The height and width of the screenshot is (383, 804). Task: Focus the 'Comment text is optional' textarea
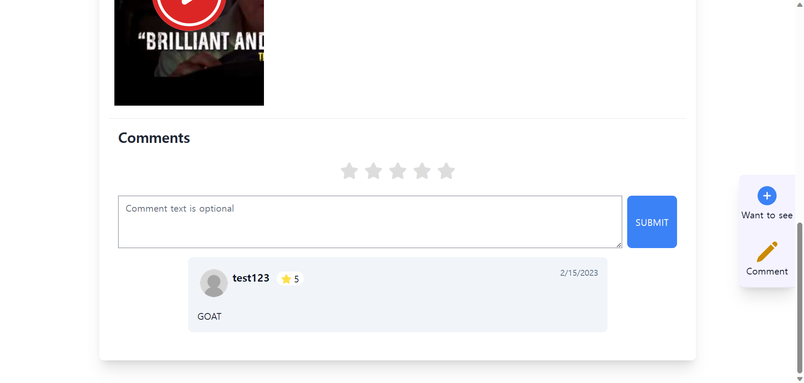pyautogui.click(x=370, y=222)
